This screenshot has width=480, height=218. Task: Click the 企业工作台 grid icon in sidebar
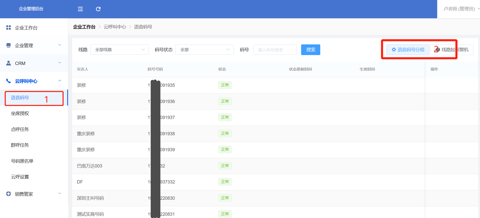coord(8,27)
